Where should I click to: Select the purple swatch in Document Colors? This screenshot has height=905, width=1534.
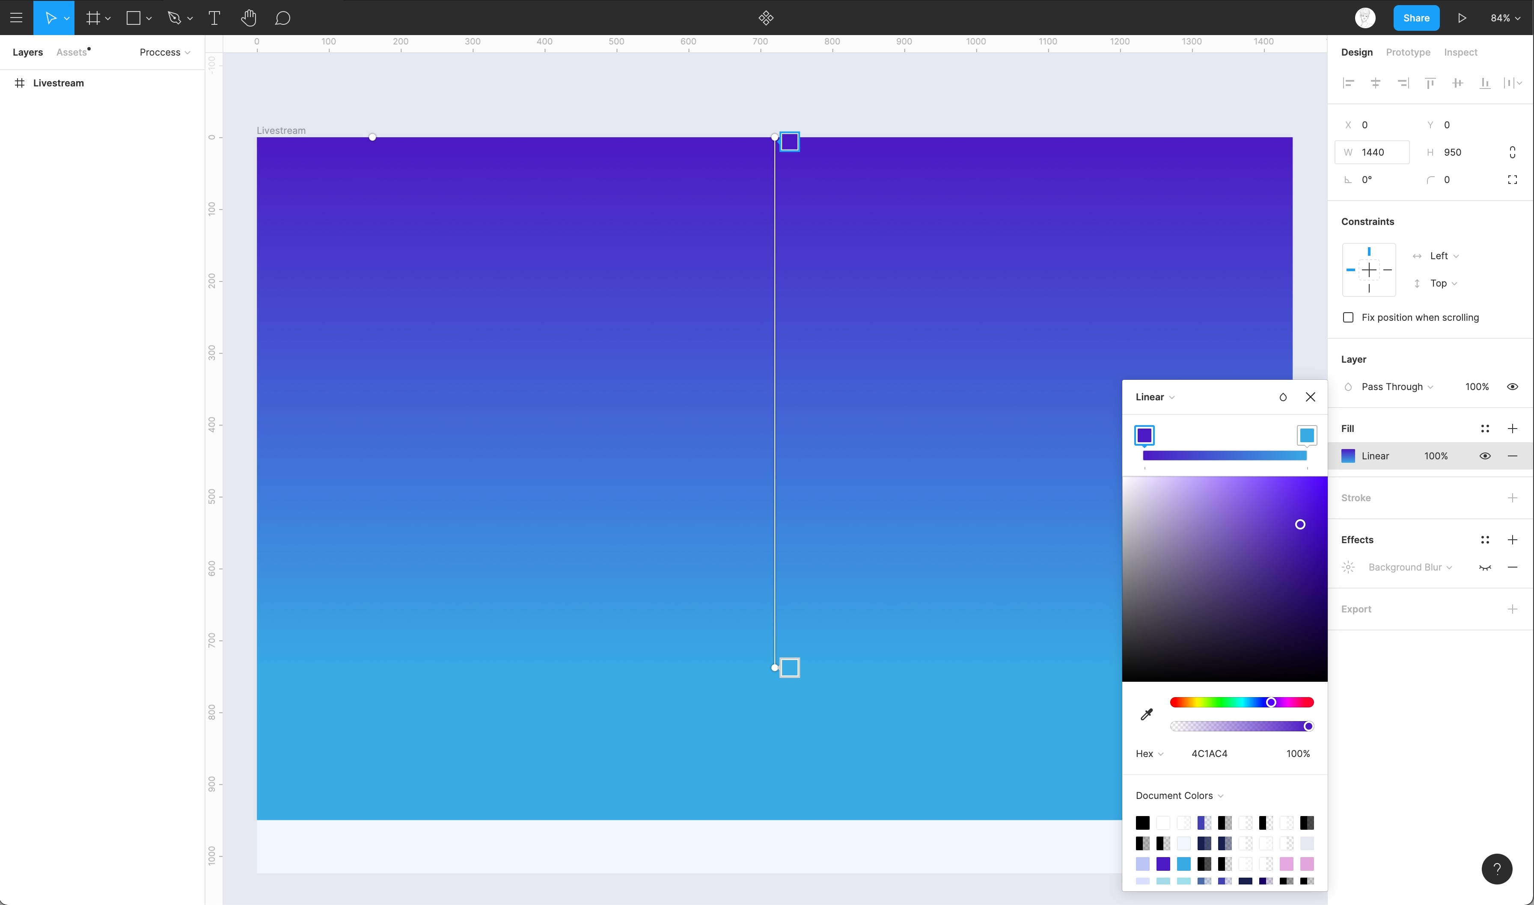tap(1164, 864)
